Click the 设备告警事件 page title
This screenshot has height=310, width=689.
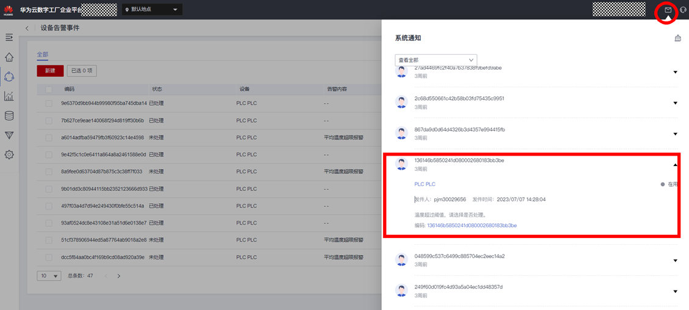tap(60, 28)
